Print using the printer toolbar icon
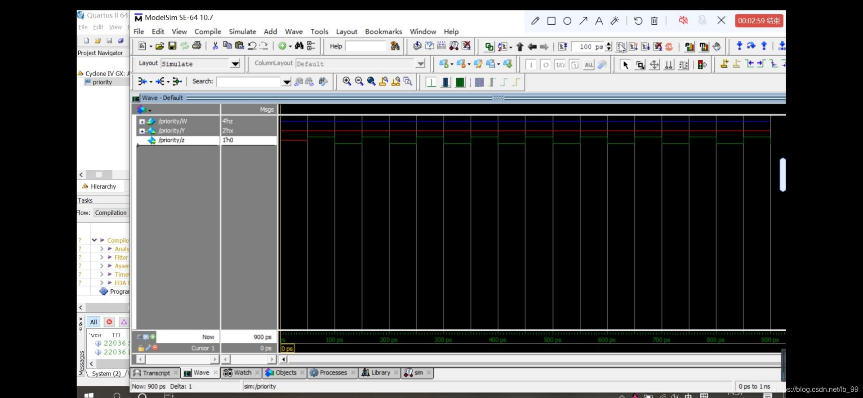 (x=197, y=45)
